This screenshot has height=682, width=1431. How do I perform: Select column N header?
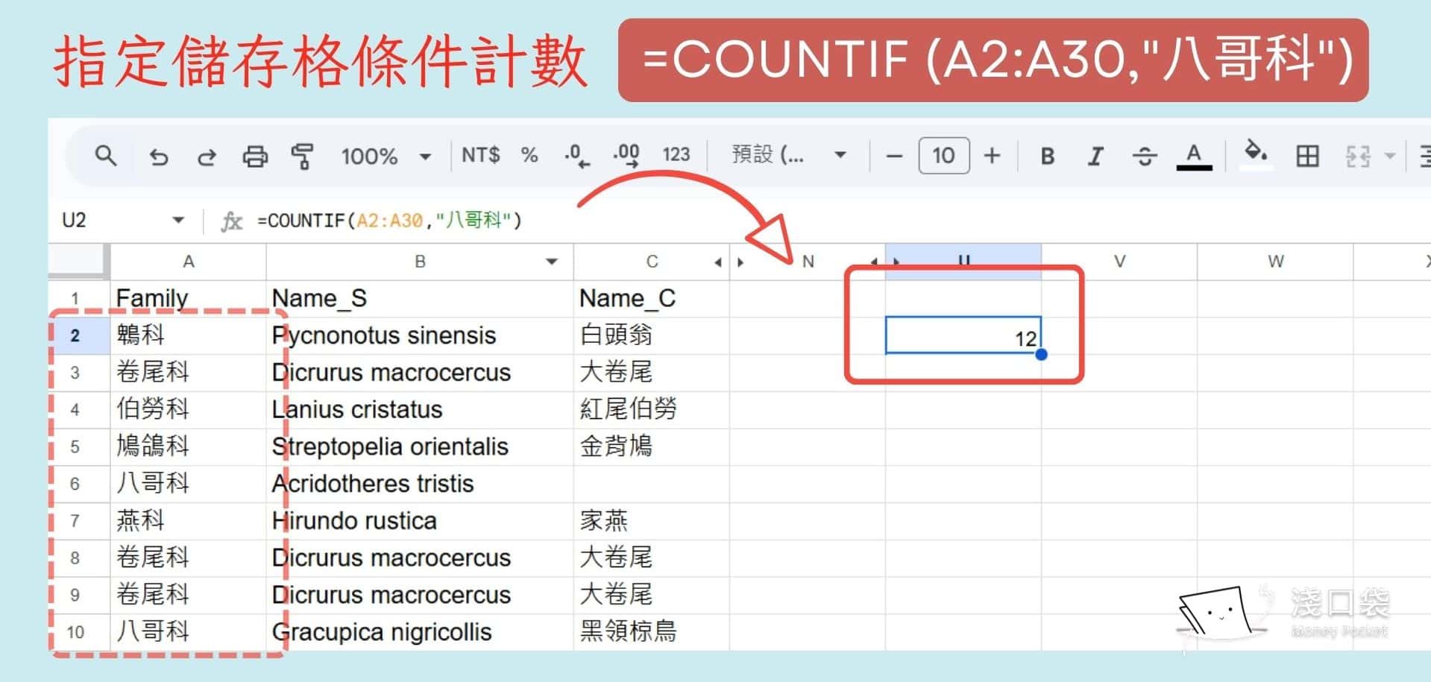coord(808,262)
